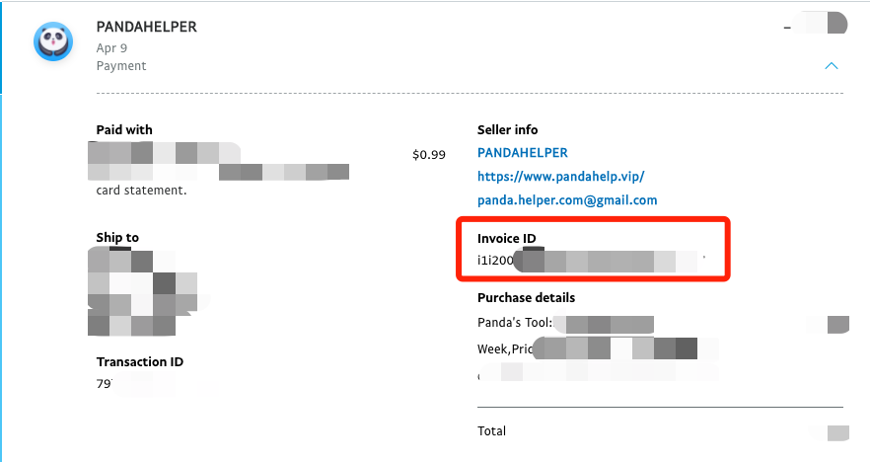This screenshot has height=462, width=870.
Task: Click the Ship to heading
Action: pyautogui.click(x=117, y=238)
